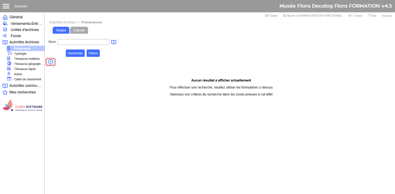Open the Aide help link
Image resolution: width=395 pixels, height=194 pixels.
coord(372,16)
